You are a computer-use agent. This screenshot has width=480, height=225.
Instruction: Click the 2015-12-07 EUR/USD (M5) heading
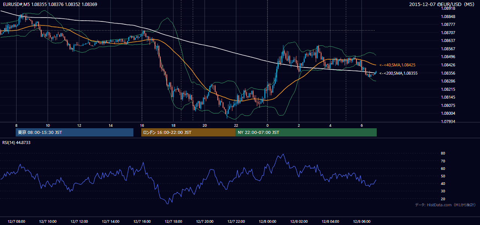click(x=442, y=4)
